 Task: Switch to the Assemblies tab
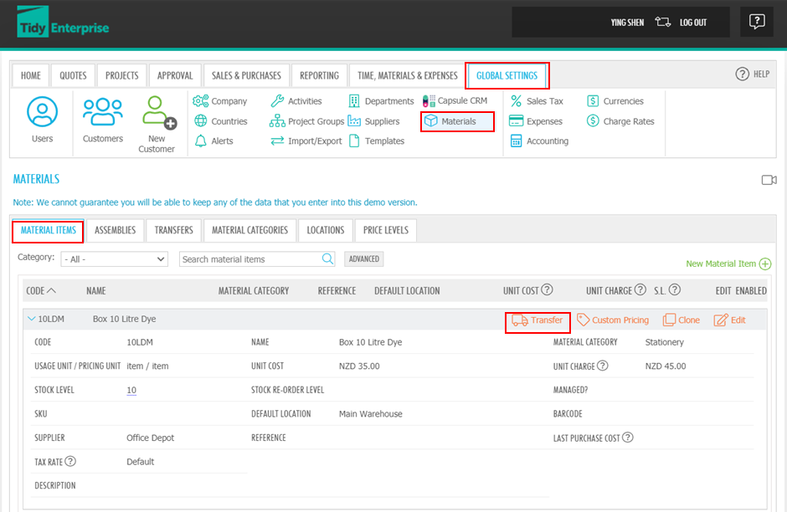tap(115, 230)
